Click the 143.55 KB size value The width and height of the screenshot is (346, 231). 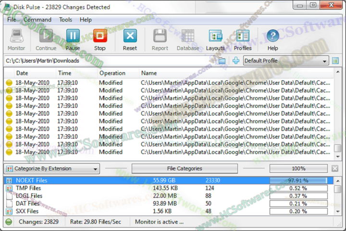(x=165, y=188)
